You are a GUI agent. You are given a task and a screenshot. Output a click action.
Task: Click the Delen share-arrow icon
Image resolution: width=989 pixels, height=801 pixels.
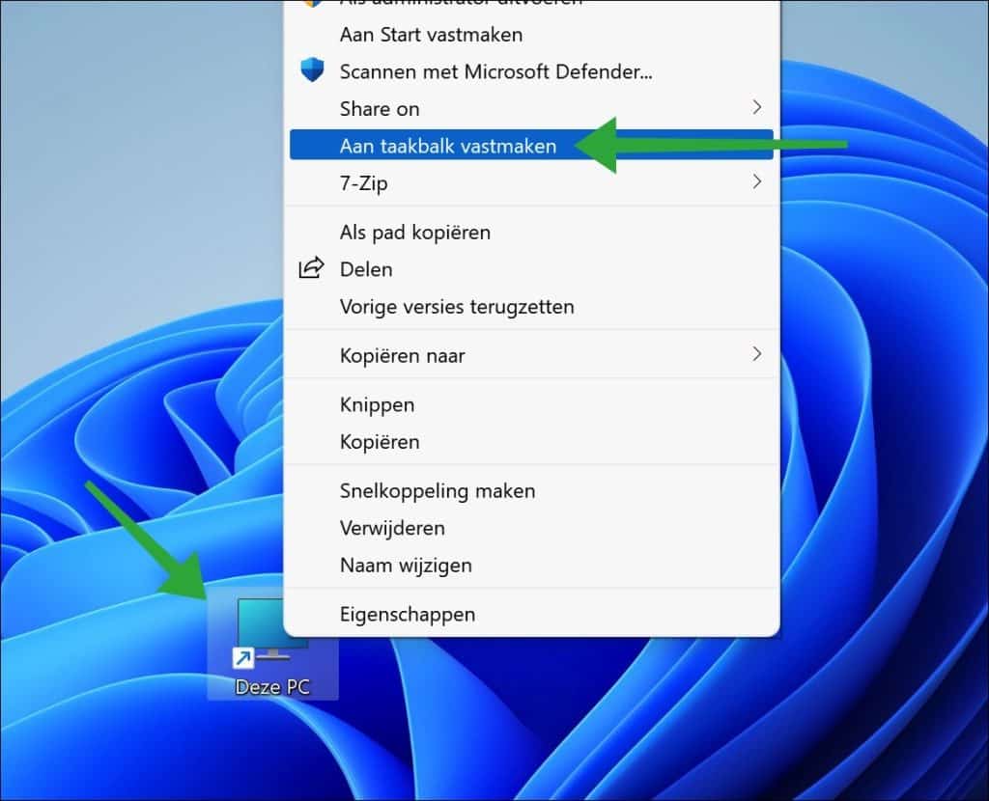pos(311,268)
